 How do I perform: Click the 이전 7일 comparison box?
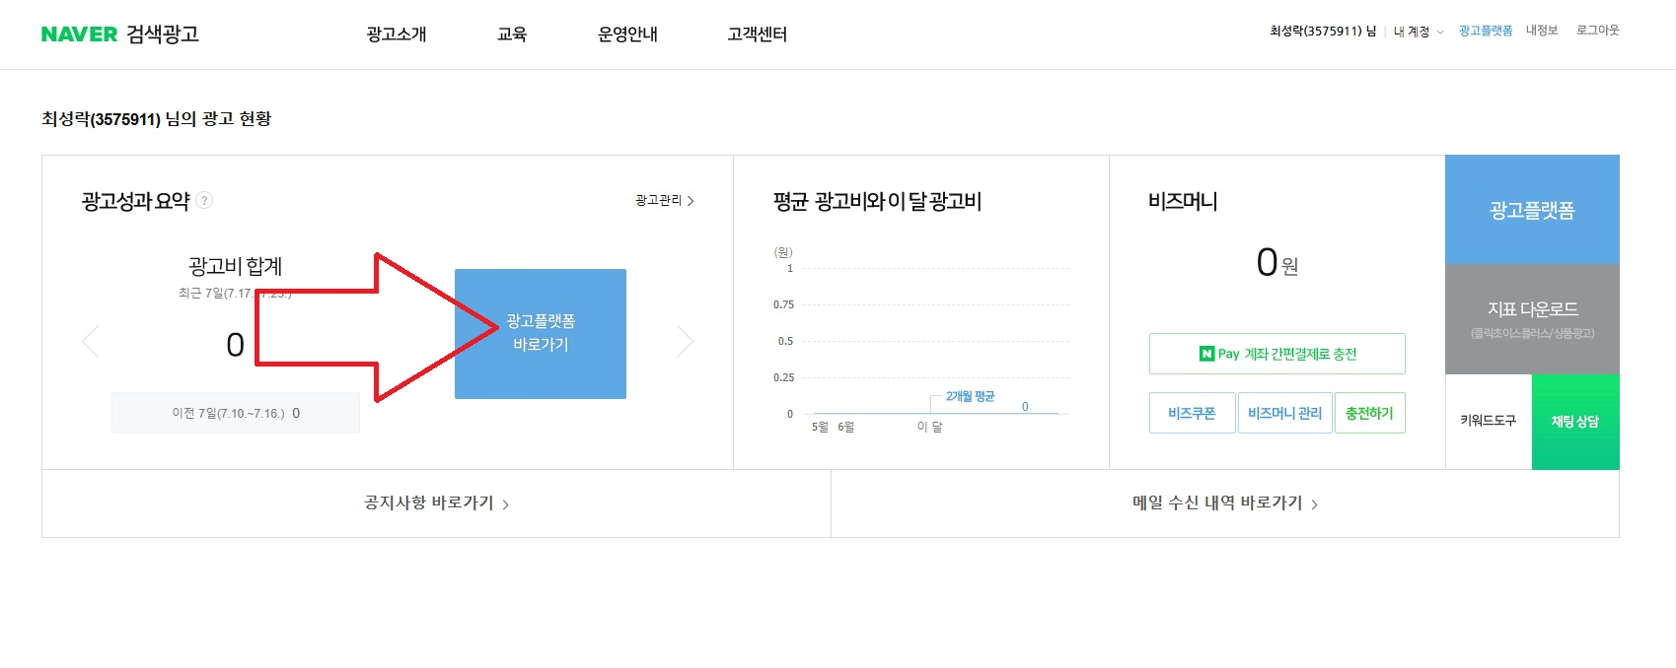(236, 413)
